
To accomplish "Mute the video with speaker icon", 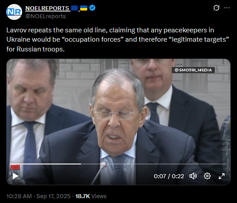I will click(x=193, y=176).
